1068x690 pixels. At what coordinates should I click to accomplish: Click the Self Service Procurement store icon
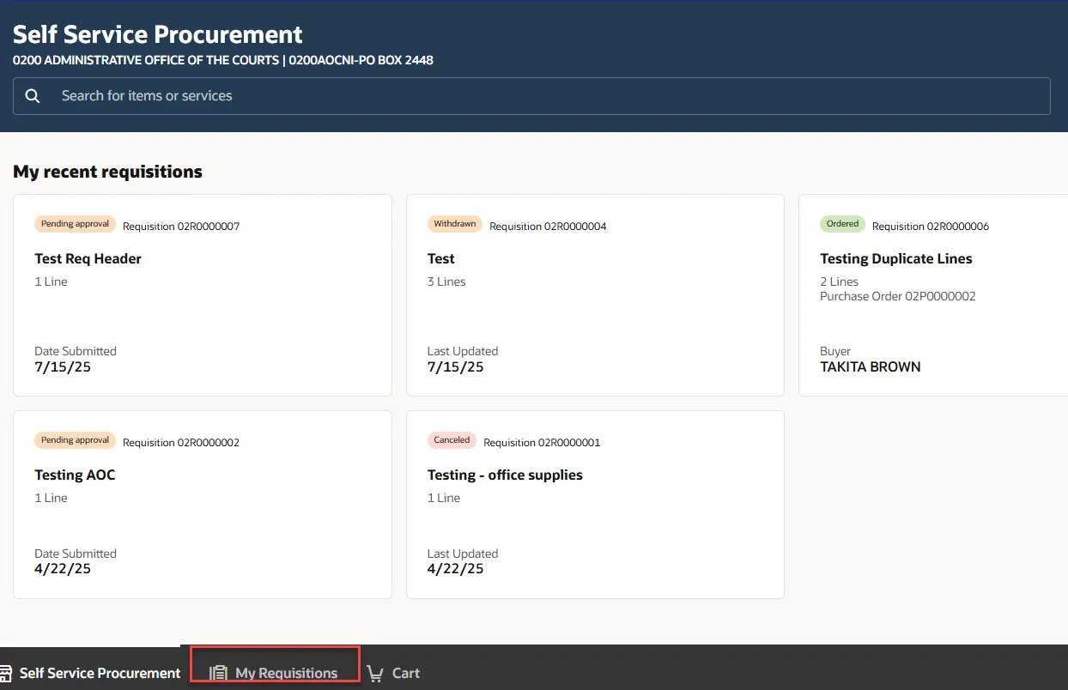[x=5, y=674]
